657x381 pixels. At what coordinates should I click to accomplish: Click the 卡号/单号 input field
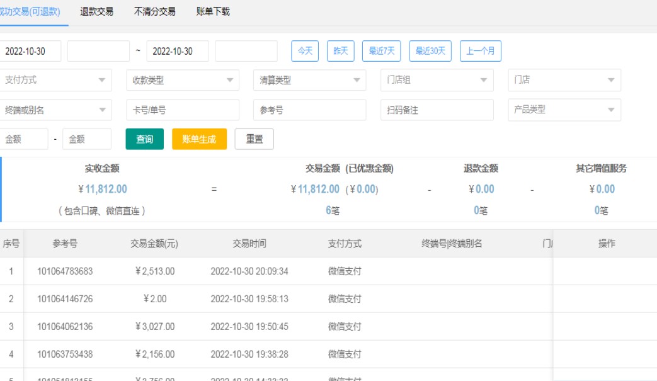[183, 110]
